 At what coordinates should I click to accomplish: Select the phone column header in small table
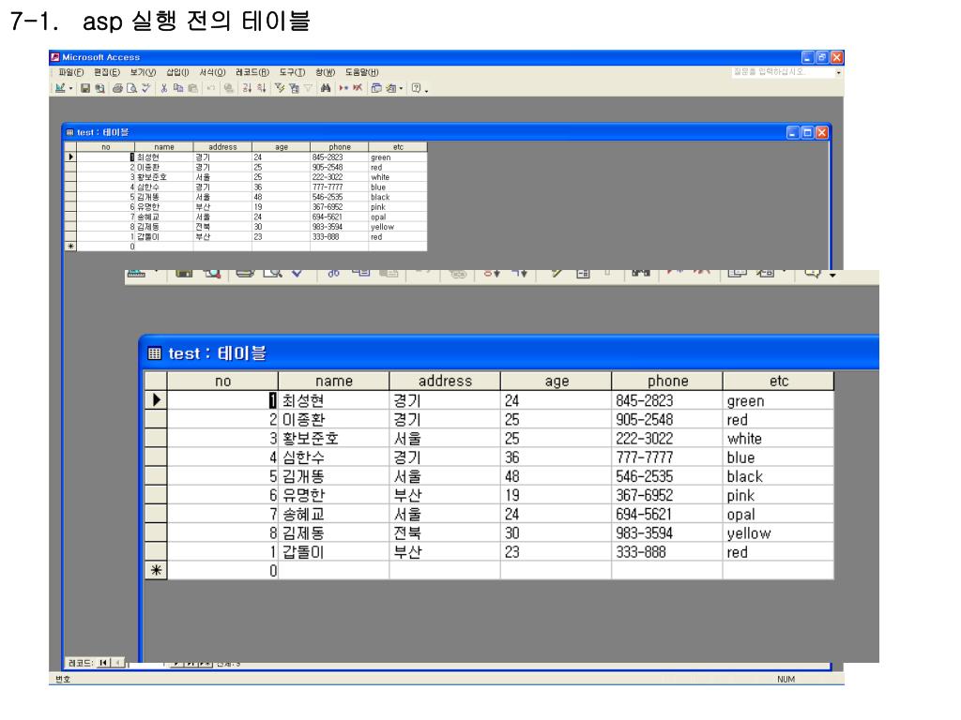pos(340,147)
